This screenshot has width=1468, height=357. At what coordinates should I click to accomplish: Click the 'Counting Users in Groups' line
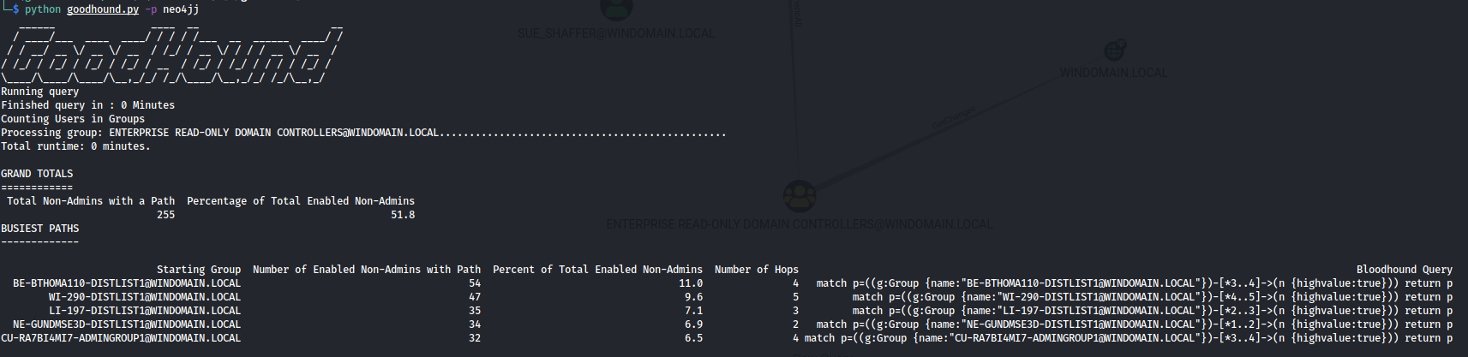[73, 119]
